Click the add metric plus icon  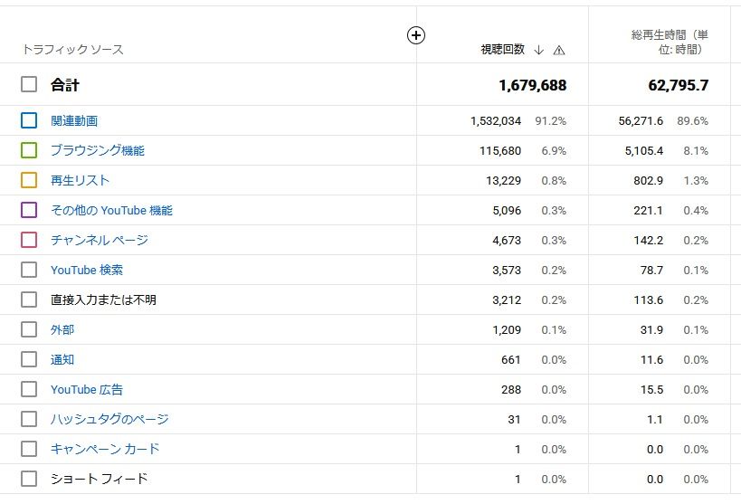[416, 35]
